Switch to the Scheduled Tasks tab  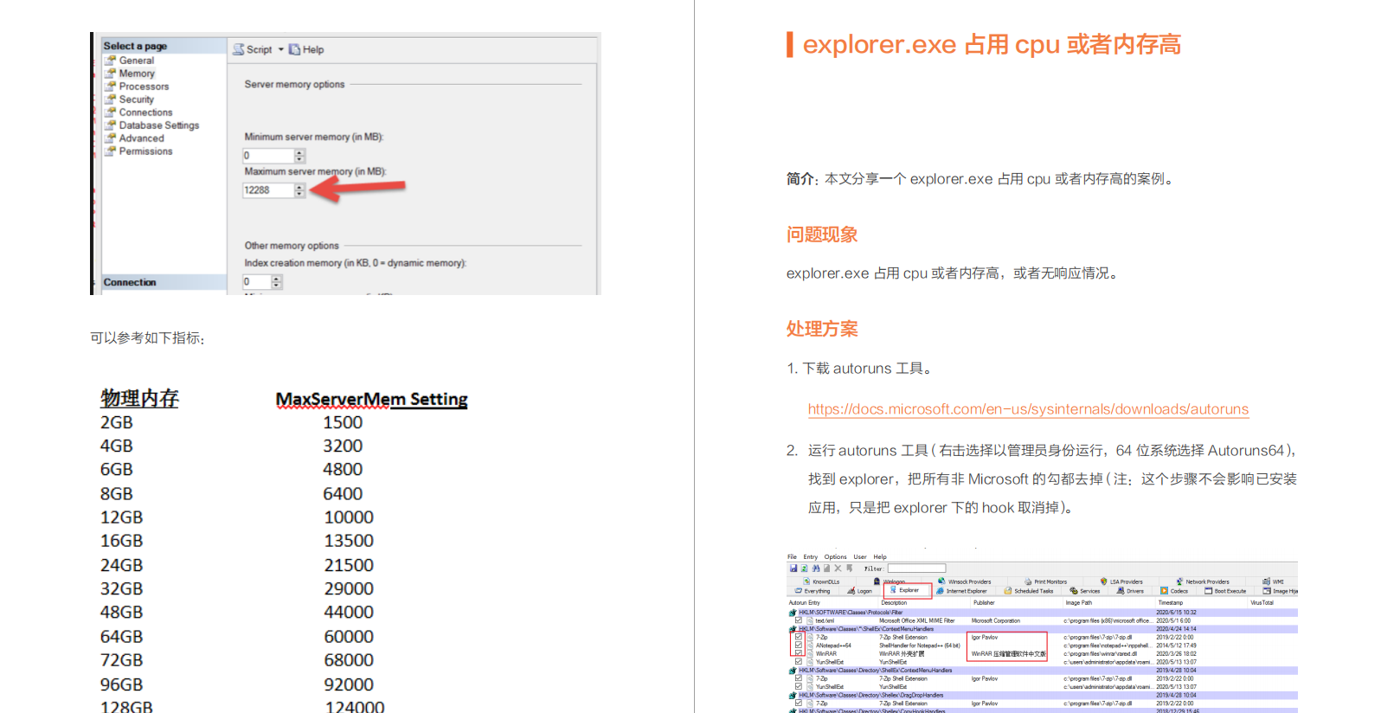(1029, 591)
